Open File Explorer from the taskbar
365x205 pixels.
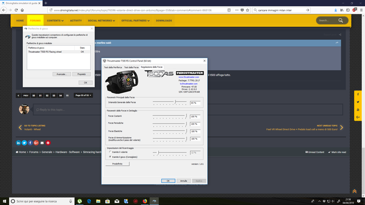98,201
